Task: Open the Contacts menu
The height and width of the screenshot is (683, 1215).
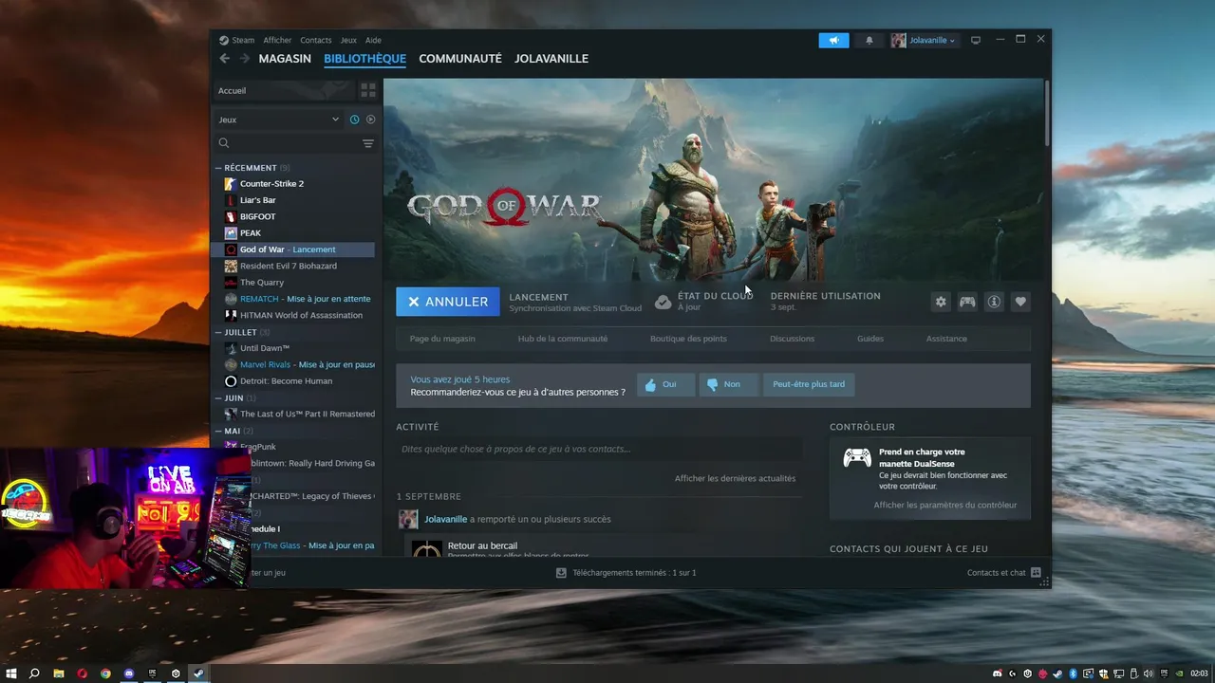Action: (x=316, y=40)
